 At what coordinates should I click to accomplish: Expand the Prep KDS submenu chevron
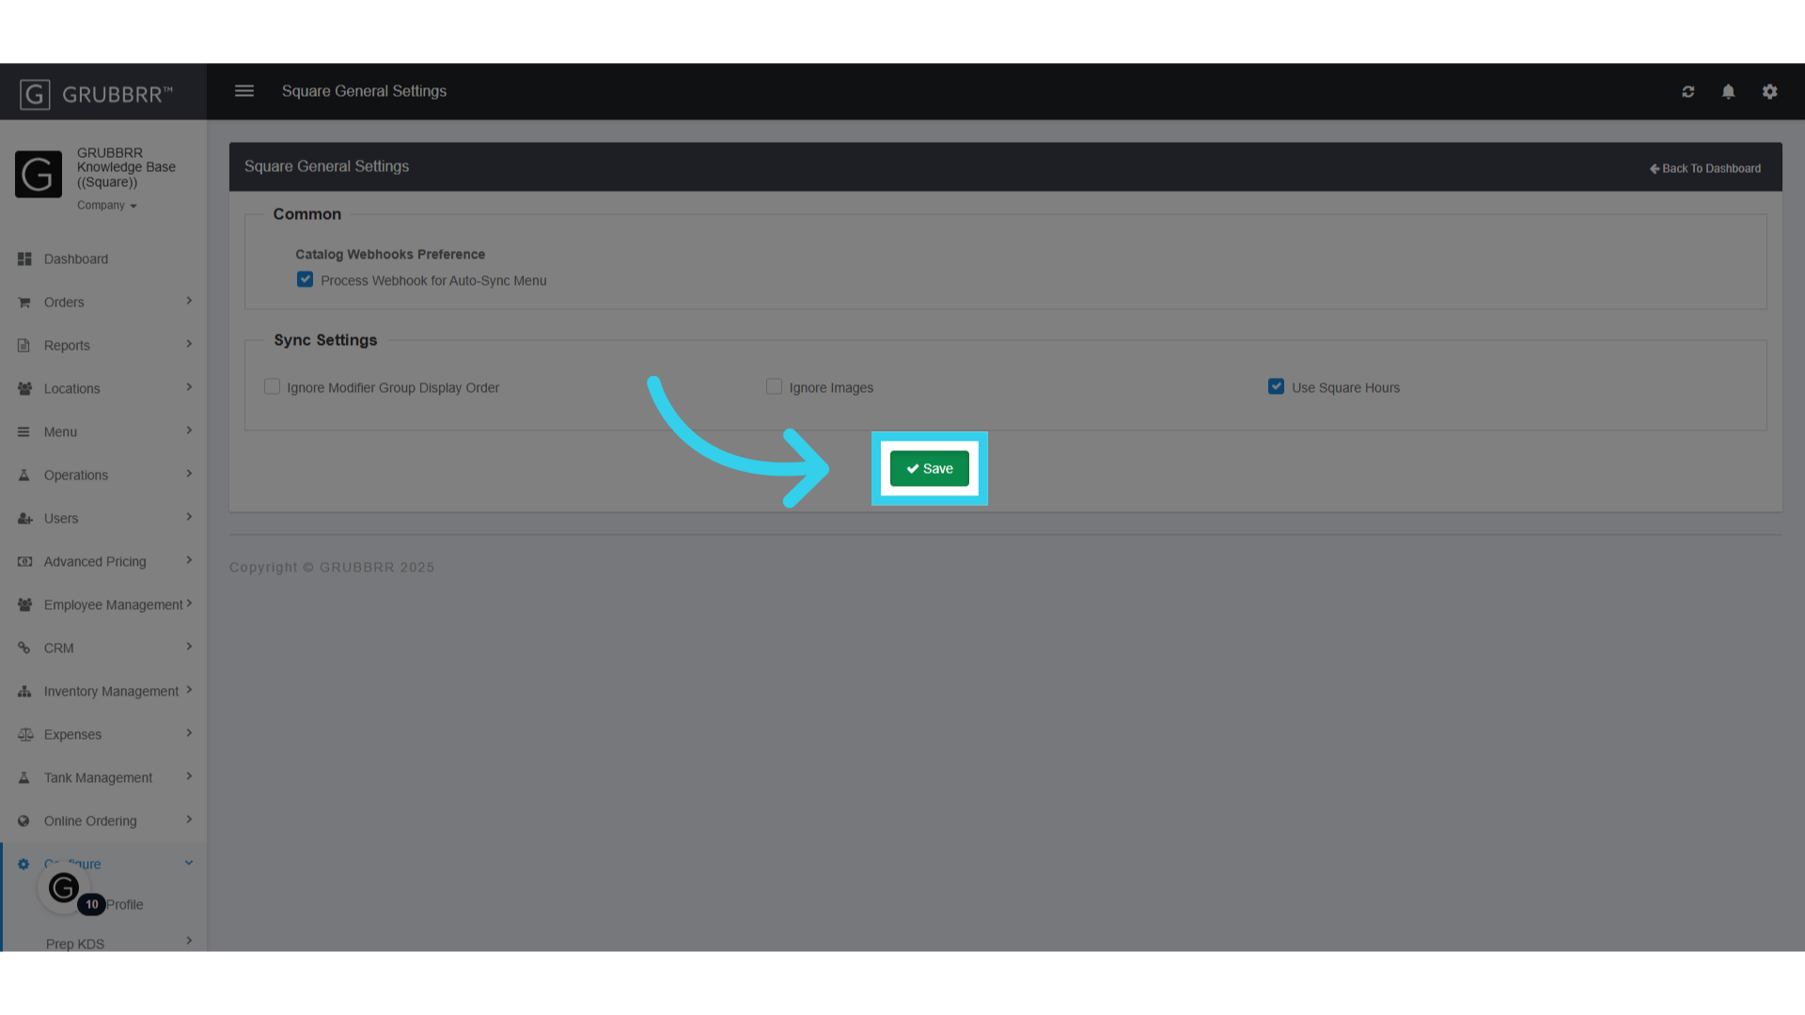tap(189, 941)
